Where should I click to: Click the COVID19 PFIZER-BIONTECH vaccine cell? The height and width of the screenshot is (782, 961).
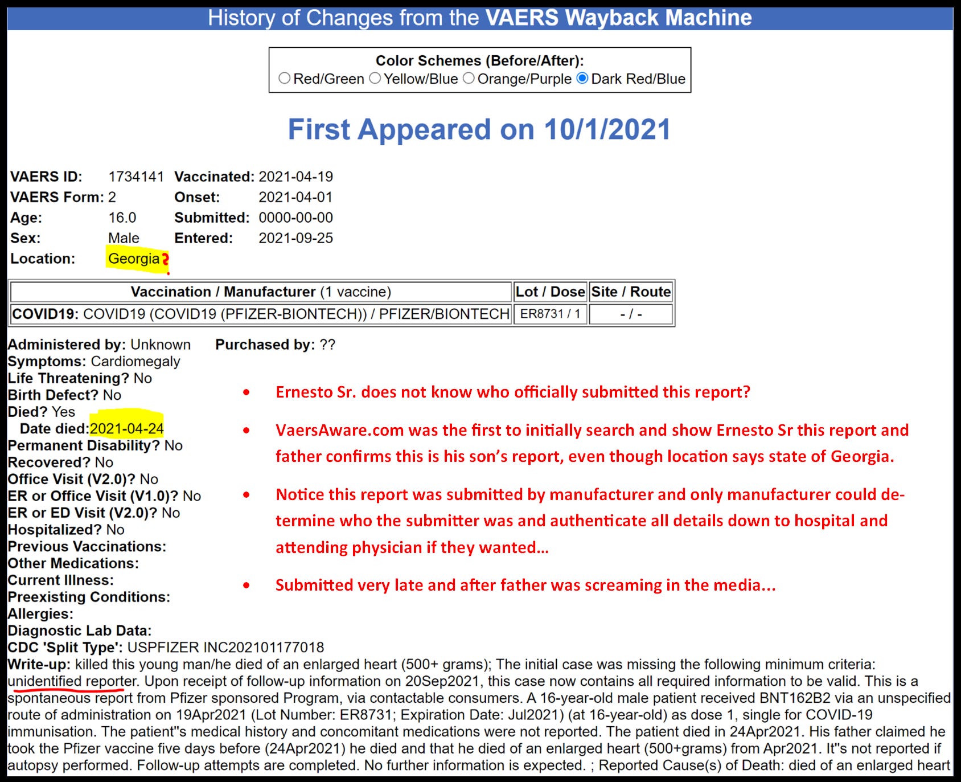tap(261, 314)
